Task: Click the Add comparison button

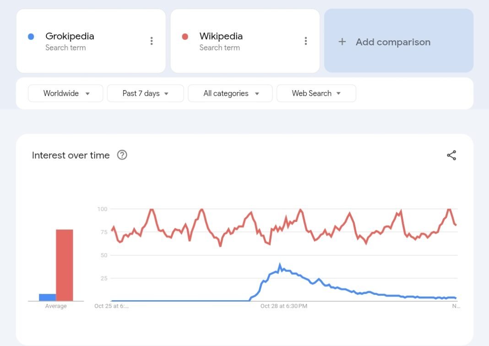Action: pos(398,42)
